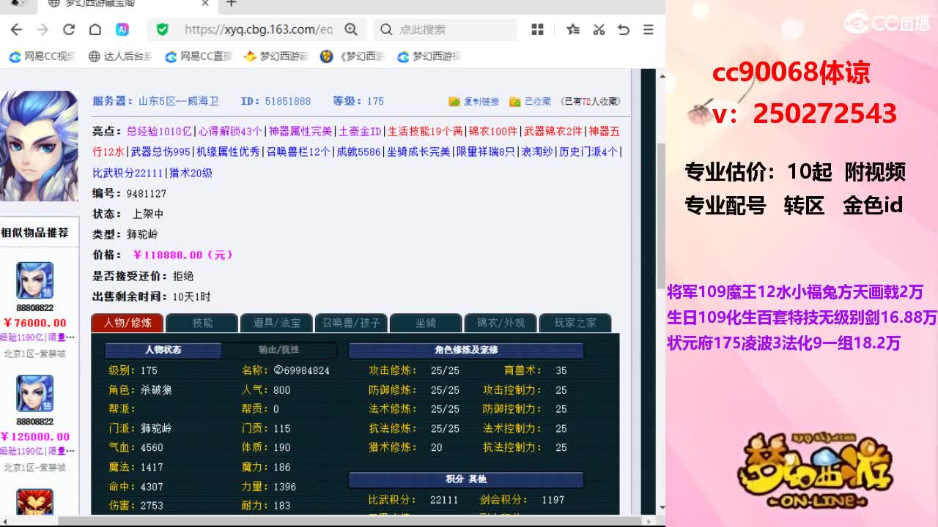Click the AI assistant icon in toolbar

tap(122, 29)
